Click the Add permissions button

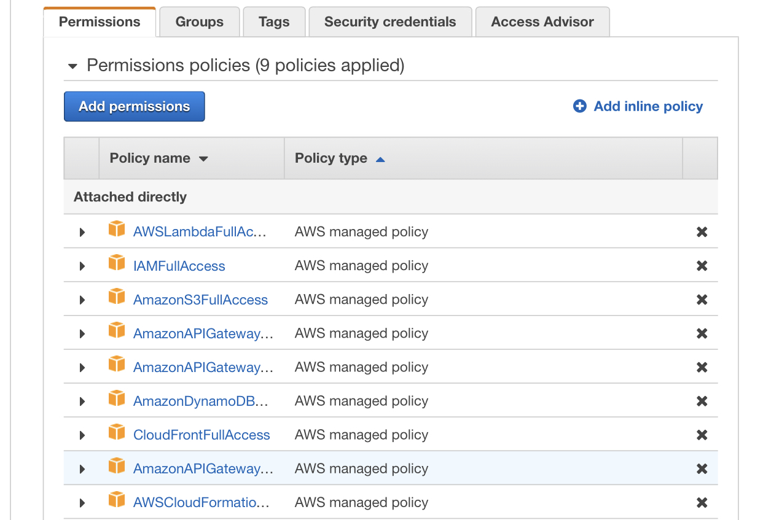134,106
